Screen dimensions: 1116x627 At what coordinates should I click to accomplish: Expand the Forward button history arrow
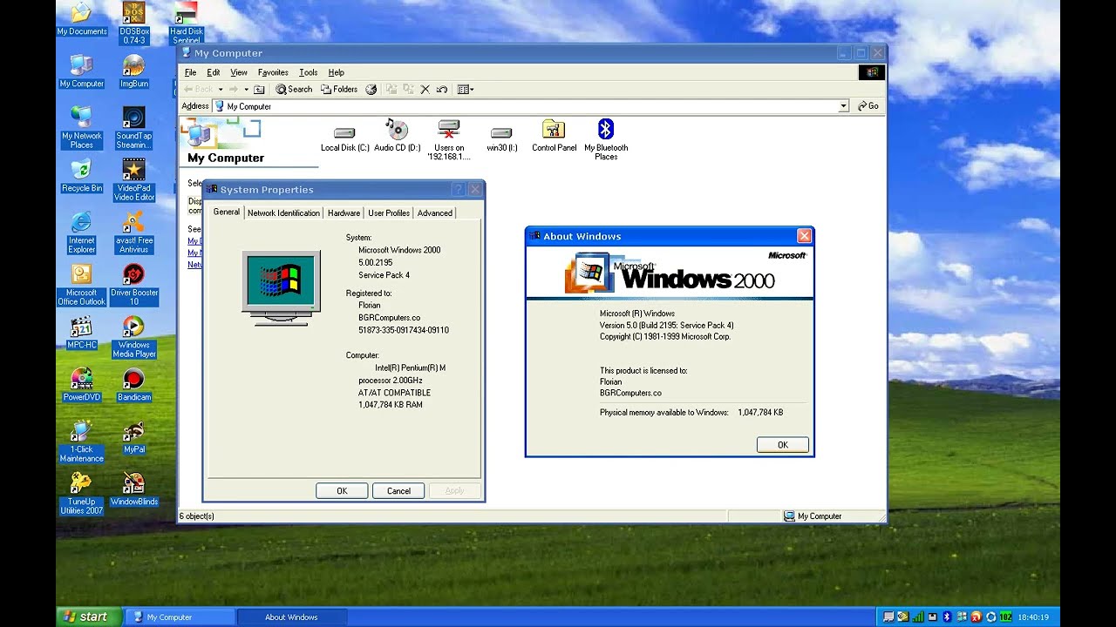coord(246,90)
